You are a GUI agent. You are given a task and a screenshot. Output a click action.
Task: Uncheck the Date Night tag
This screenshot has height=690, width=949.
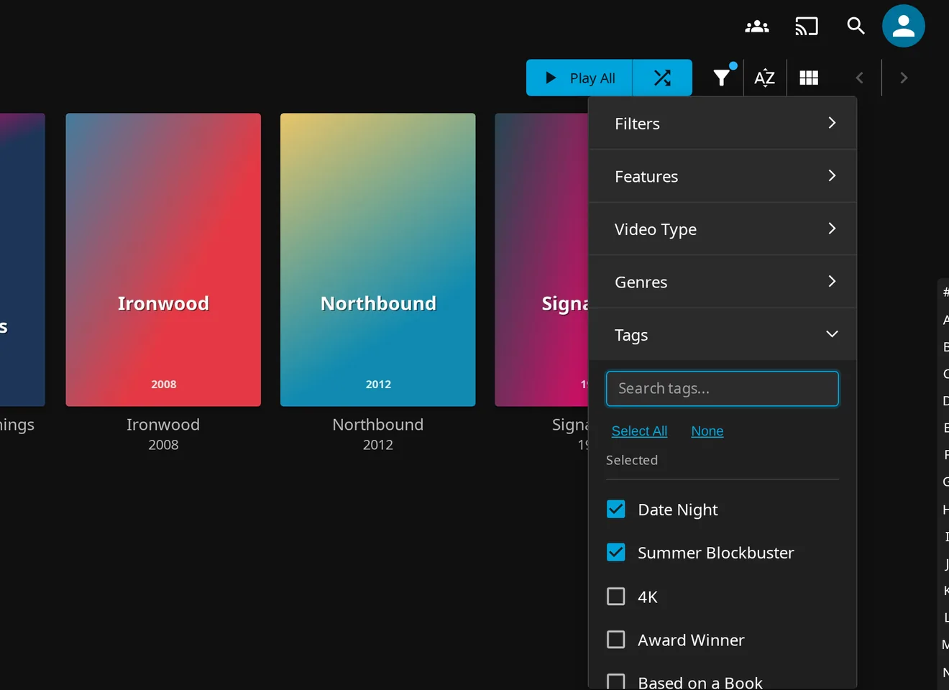tap(616, 510)
